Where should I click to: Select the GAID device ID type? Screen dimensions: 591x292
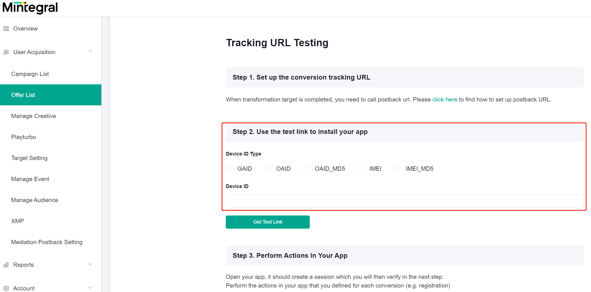coord(229,169)
